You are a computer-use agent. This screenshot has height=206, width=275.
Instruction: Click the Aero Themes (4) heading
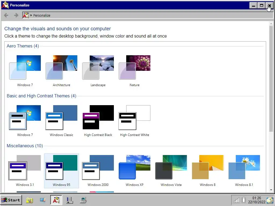pos(23,46)
